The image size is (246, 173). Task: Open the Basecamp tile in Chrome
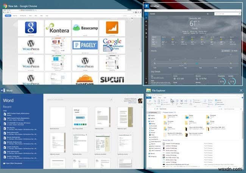85,28
